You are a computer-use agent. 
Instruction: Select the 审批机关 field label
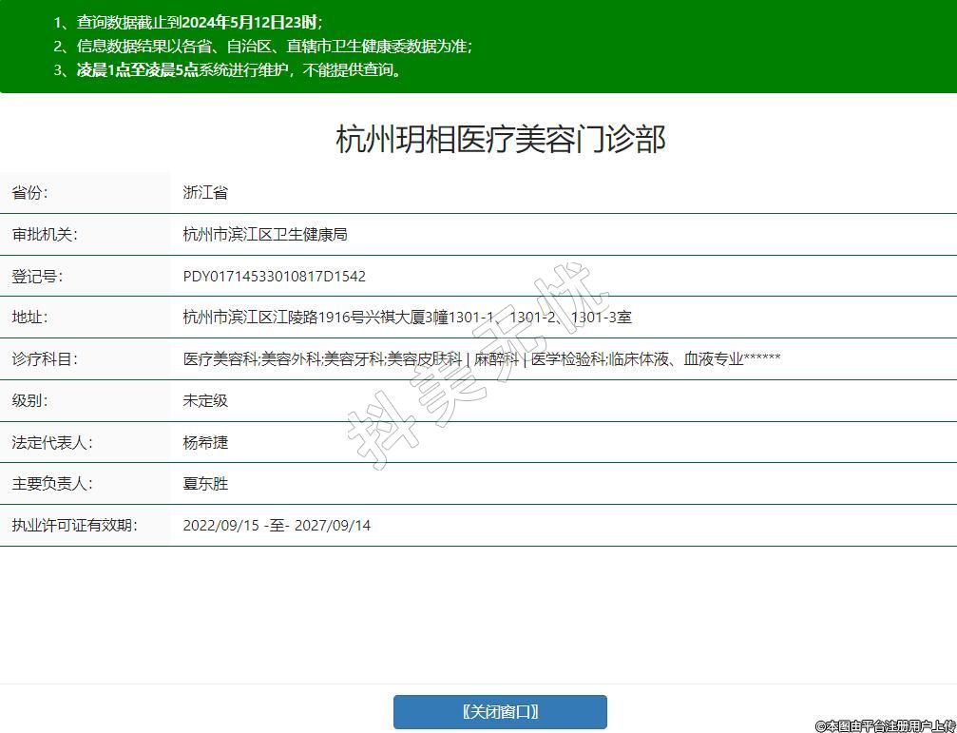tap(44, 235)
